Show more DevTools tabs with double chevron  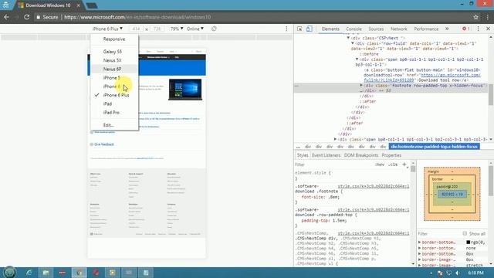pos(447,29)
